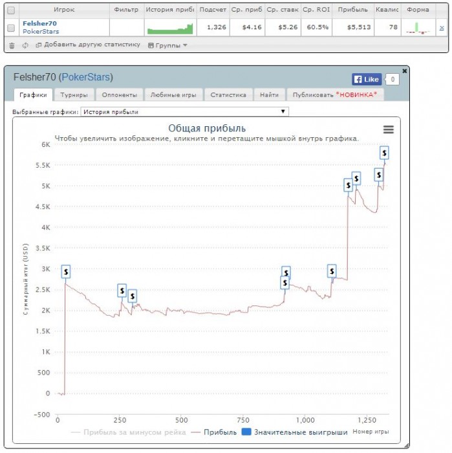
Task: Sort by the Ср. ROI column header
Action: [316, 10]
